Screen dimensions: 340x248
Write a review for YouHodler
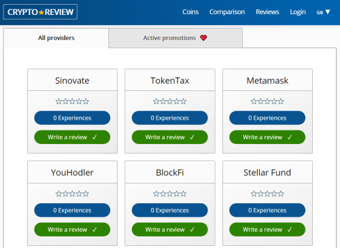72,230
